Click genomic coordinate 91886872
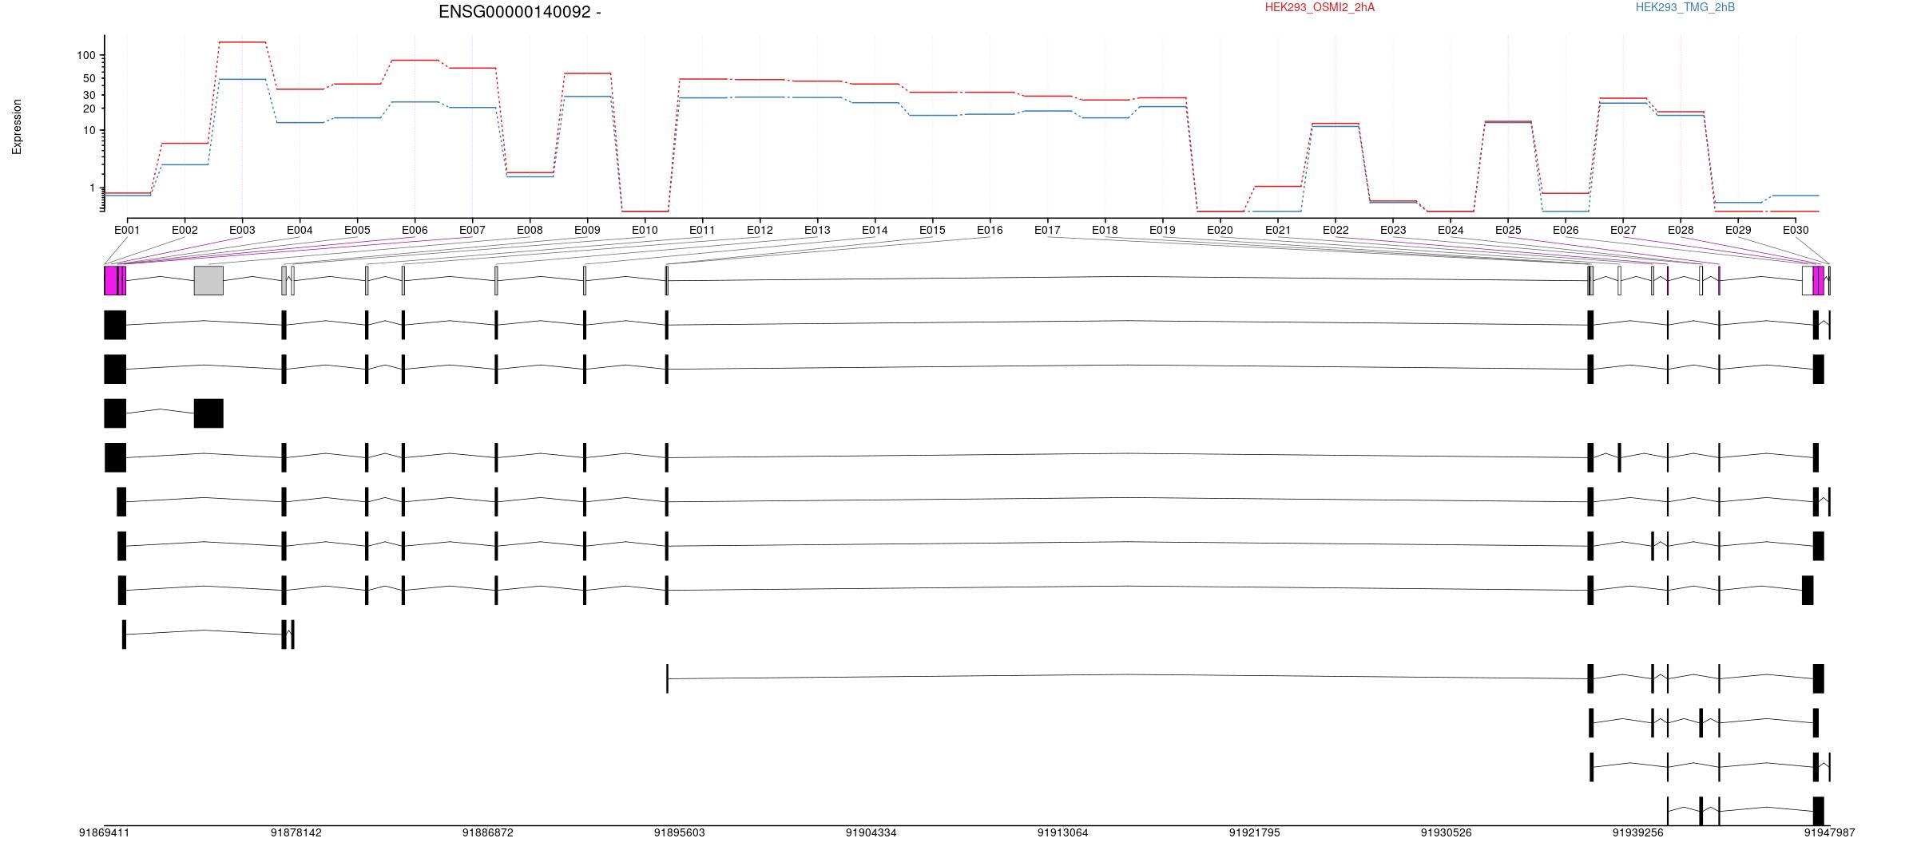This screenshot has height=846, width=1917. coord(488,832)
